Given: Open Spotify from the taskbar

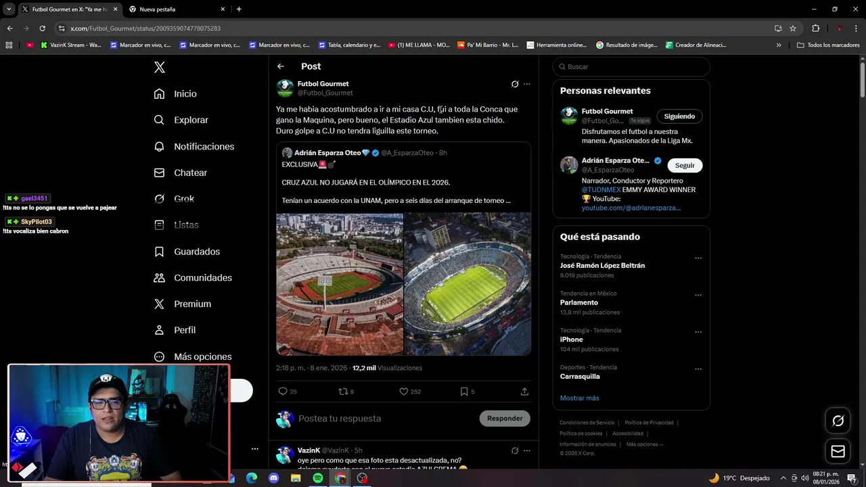Looking at the screenshot, I should pyautogui.click(x=318, y=478).
